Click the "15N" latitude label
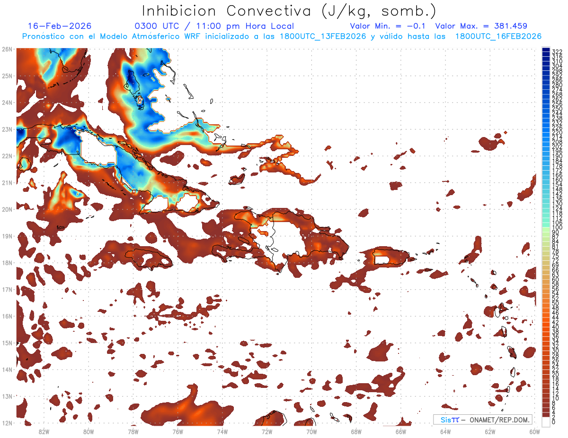 [7, 343]
